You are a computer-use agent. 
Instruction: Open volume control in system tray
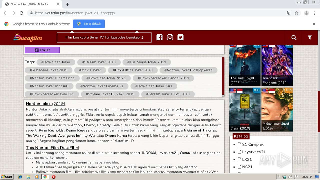[x=290, y=177]
